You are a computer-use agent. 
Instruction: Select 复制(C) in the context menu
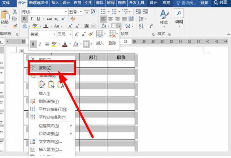[x=52, y=68]
